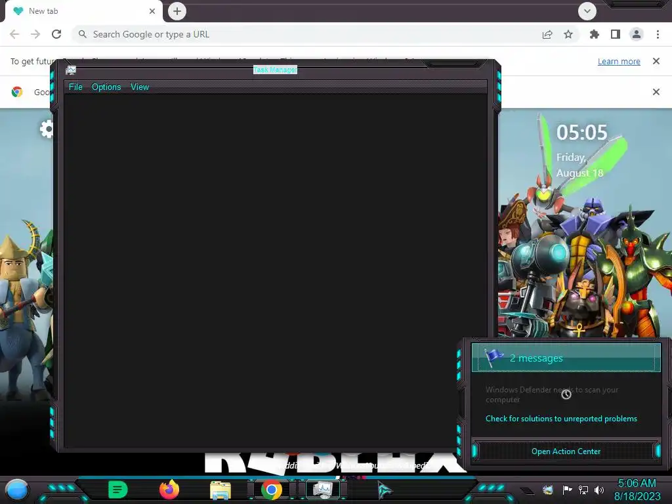Open Windows Defender scan message
The width and height of the screenshot is (672, 504).
tap(552, 394)
